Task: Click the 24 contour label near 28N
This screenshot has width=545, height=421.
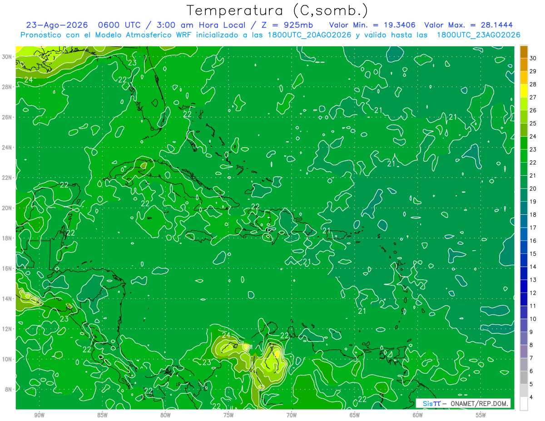Action: tap(28, 79)
